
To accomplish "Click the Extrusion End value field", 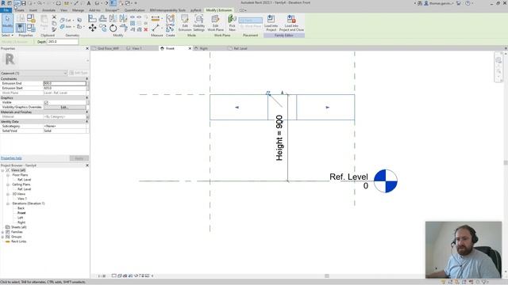I will tap(65, 83).
